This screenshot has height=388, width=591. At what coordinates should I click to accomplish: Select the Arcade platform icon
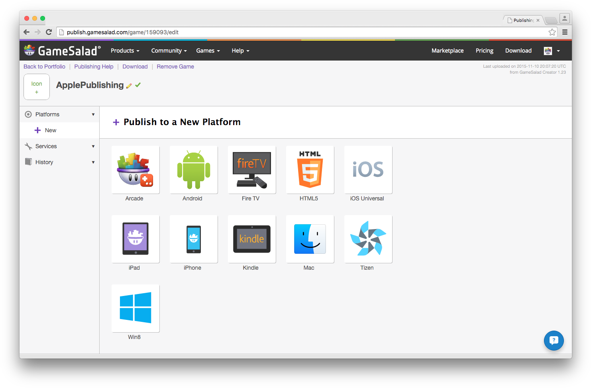[135, 170]
